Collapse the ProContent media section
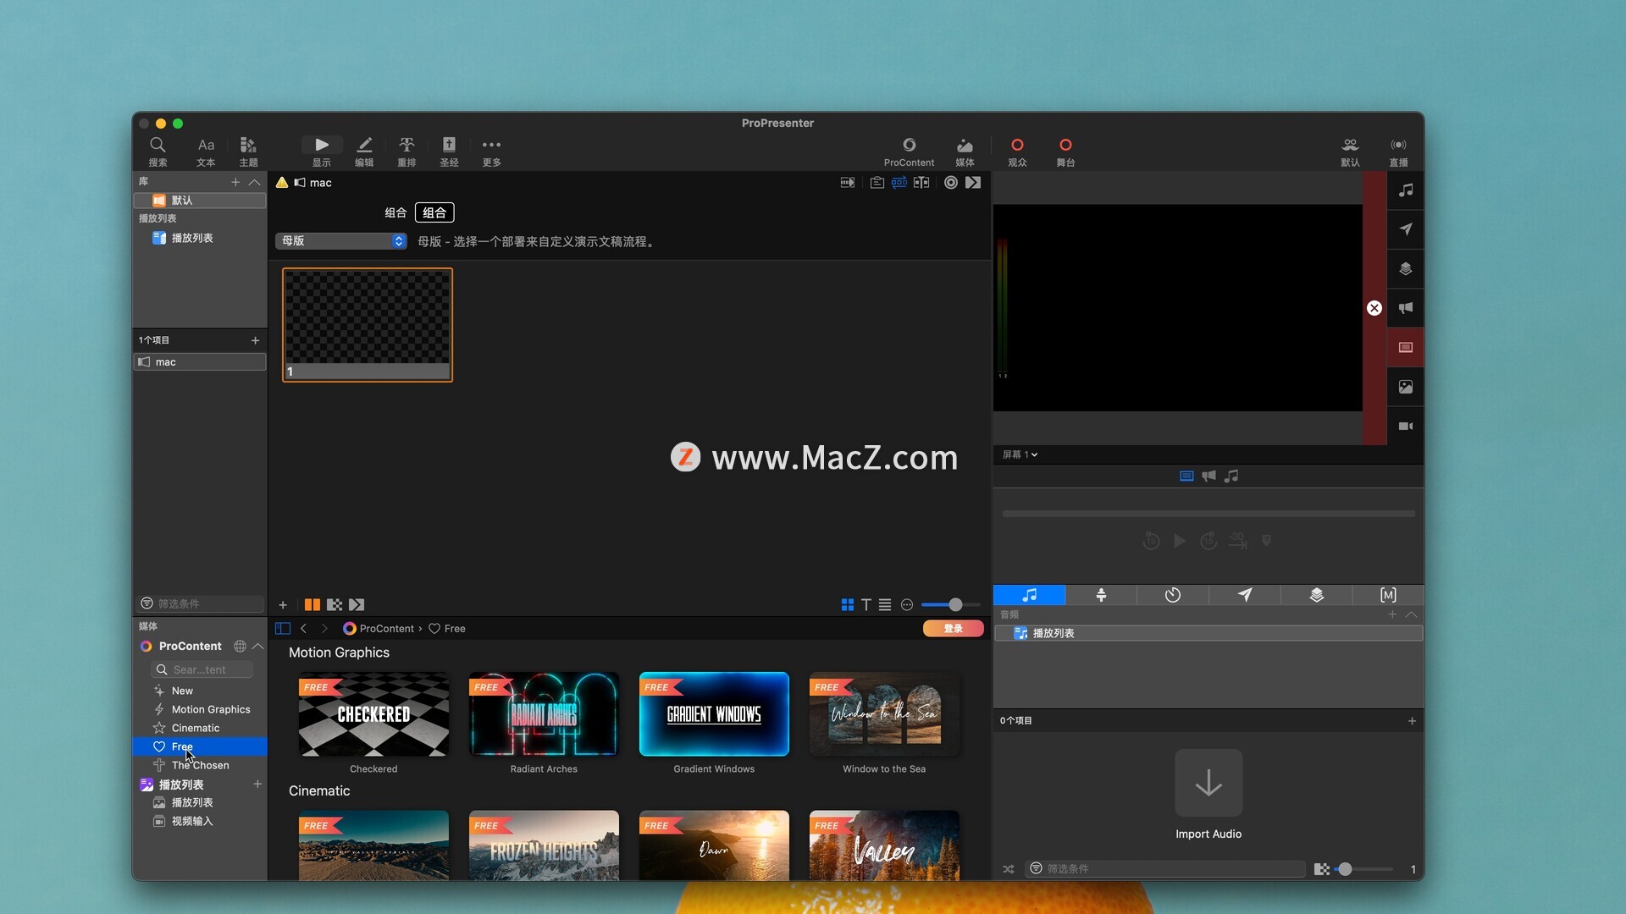1626x914 pixels. point(258,647)
